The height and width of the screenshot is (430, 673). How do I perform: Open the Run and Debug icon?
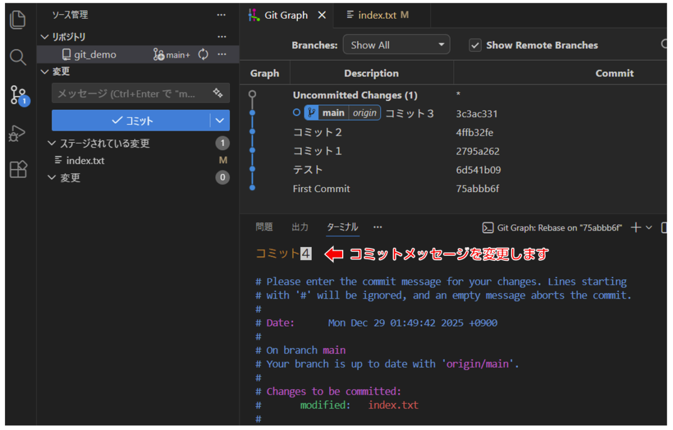coord(18,133)
